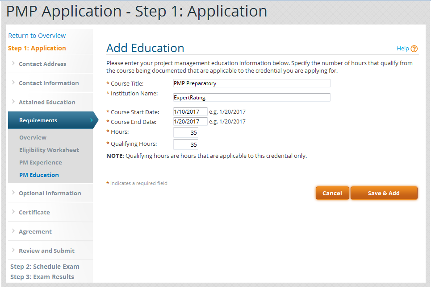
Task: Go to Agreement section
Action: point(35,232)
